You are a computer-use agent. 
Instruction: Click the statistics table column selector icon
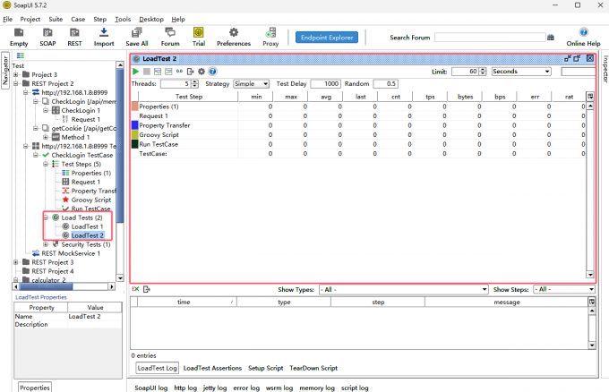(x=590, y=97)
